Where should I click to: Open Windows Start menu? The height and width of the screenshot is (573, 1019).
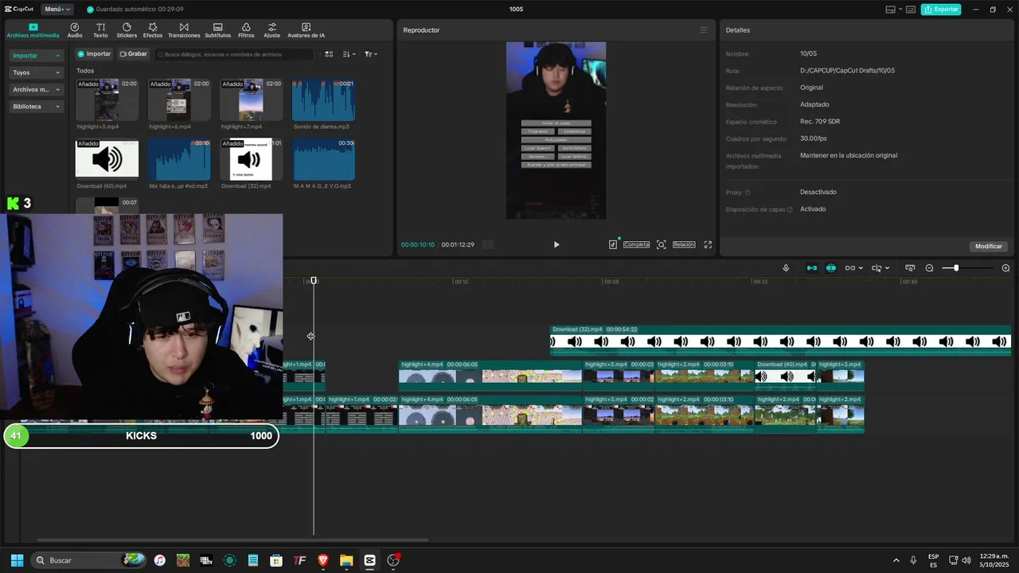(17, 560)
